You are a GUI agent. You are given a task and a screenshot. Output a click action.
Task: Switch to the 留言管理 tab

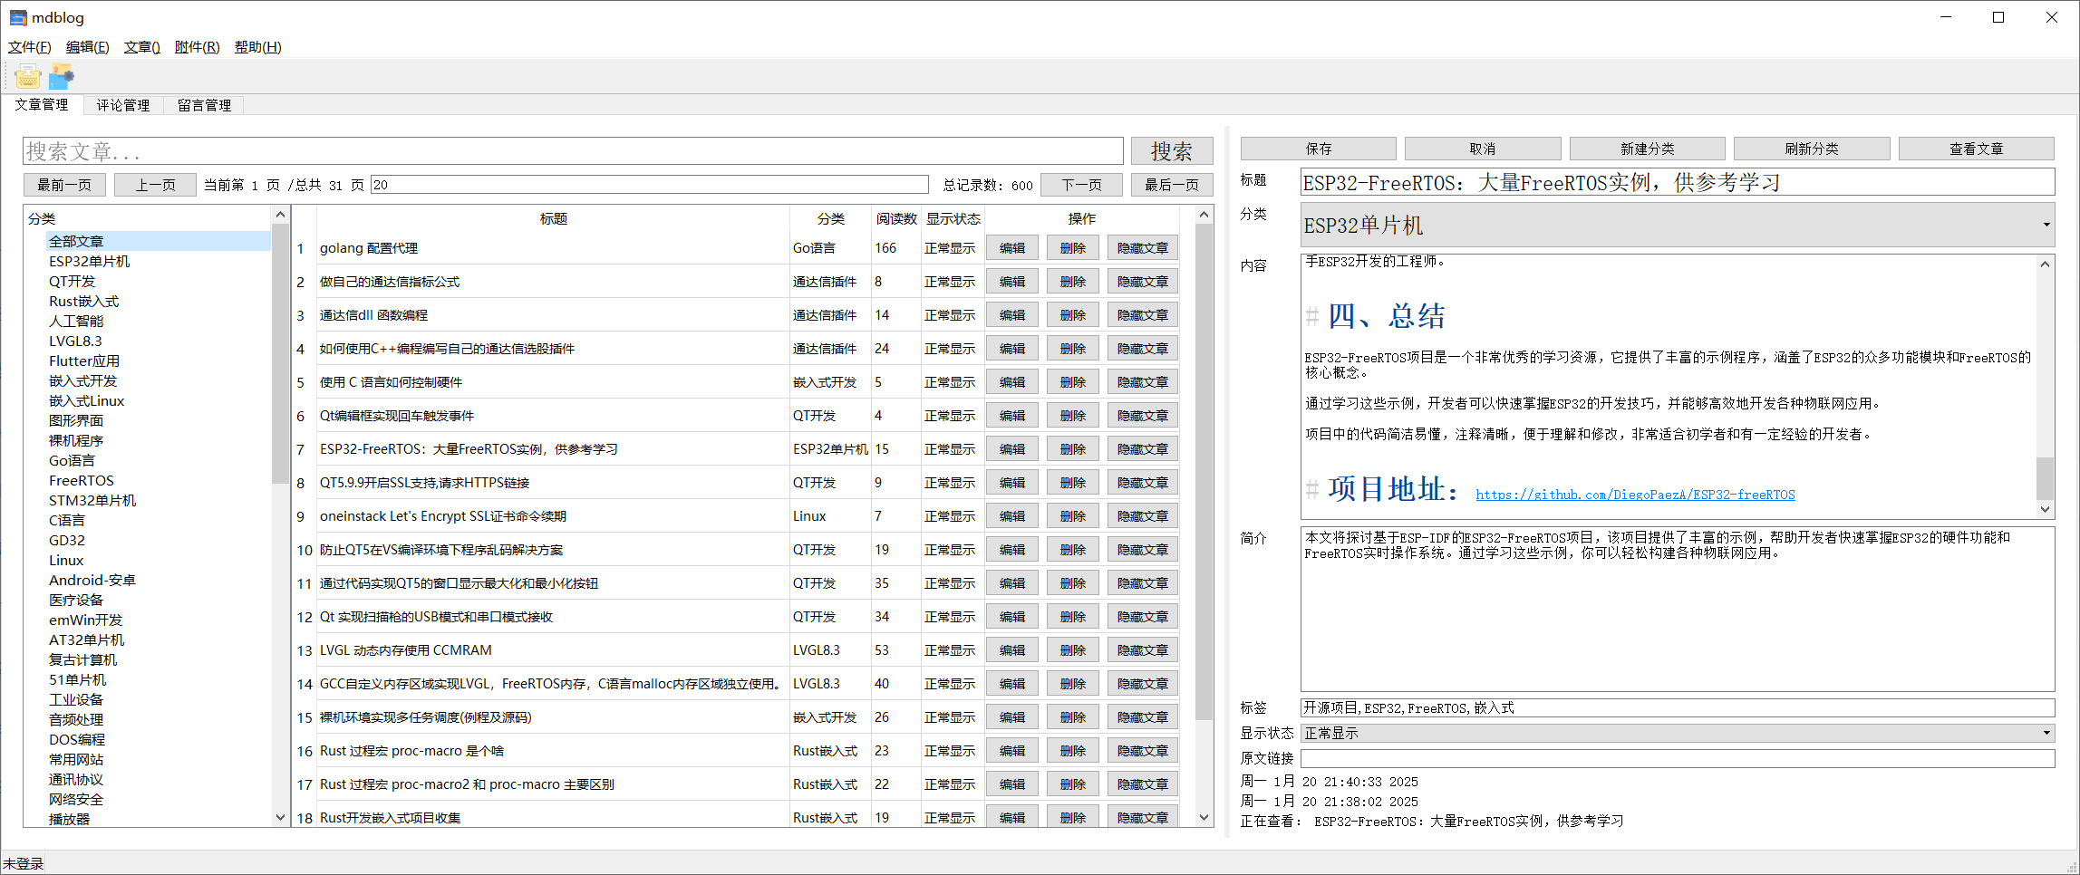pyautogui.click(x=205, y=105)
